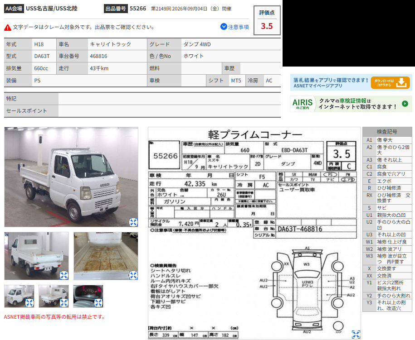Click the A1 傷 拳大 legend row
415x340 pixels.
tap(387, 140)
